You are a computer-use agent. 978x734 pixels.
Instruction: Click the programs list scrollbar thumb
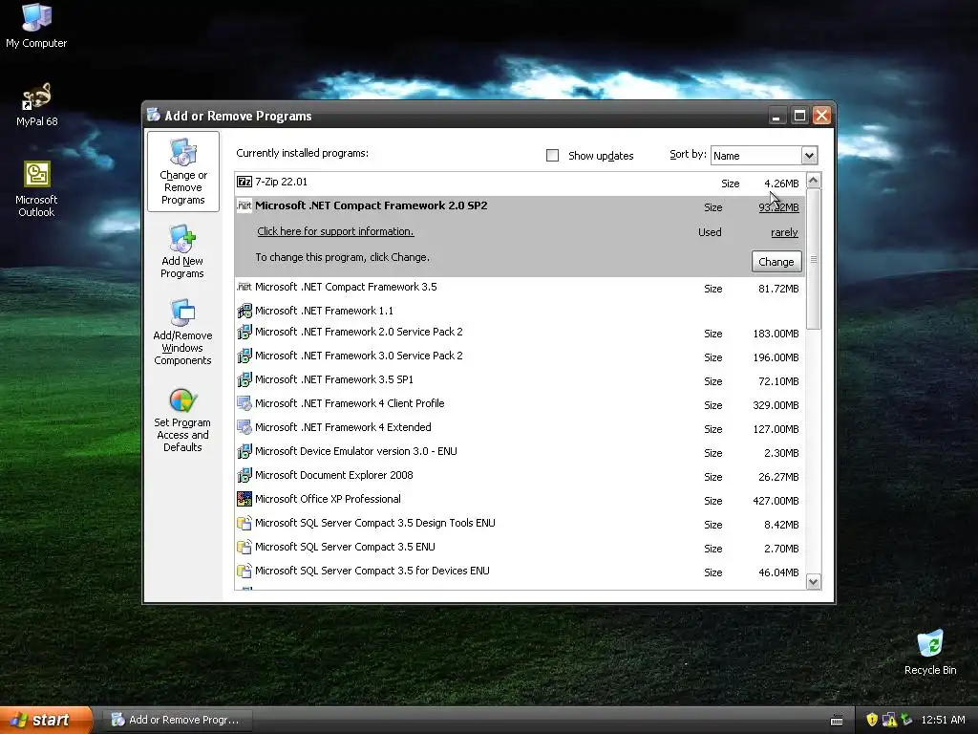point(814,259)
